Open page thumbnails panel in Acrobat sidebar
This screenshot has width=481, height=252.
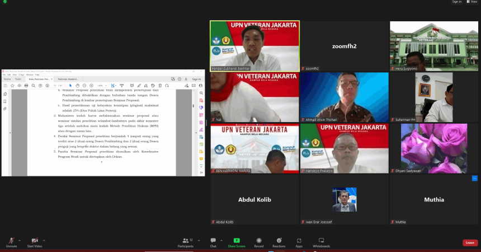[x=5, y=94]
